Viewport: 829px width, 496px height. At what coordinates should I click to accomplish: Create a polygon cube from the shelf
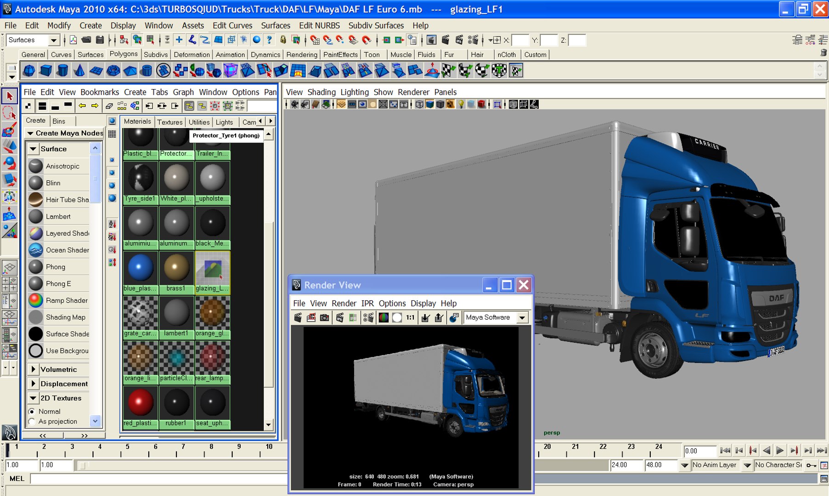[x=46, y=71]
